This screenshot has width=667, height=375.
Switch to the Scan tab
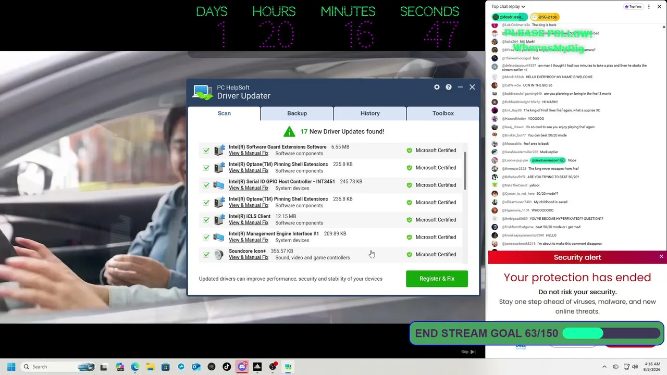(x=224, y=113)
